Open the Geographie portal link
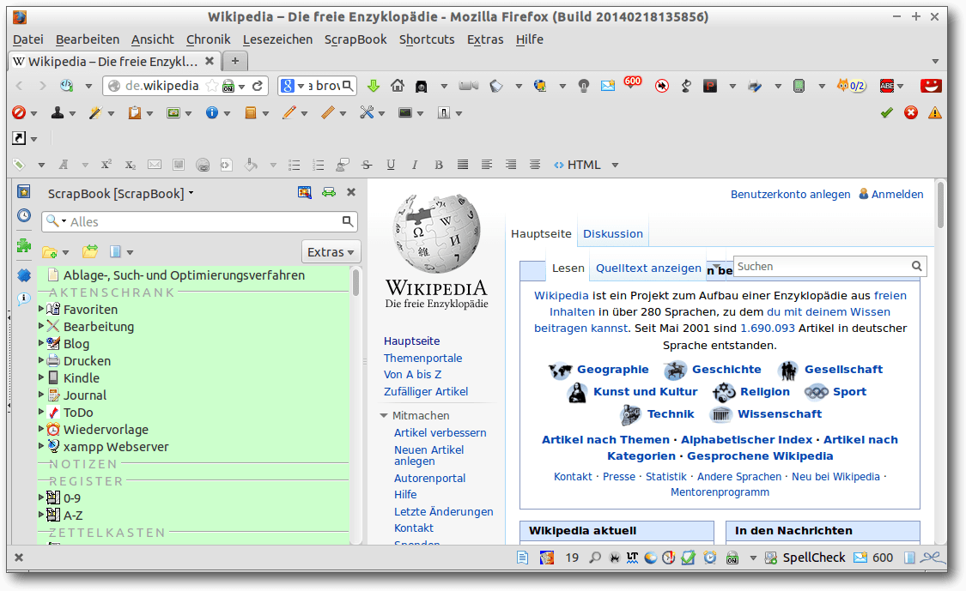Screen dimensions: 966x591 (612, 370)
